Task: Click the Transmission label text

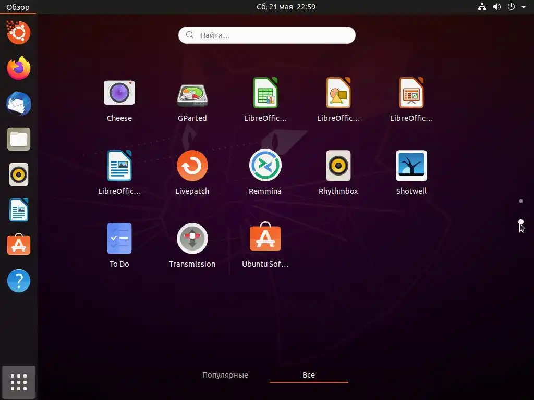Action: pyautogui.click(x=192, y=264)
